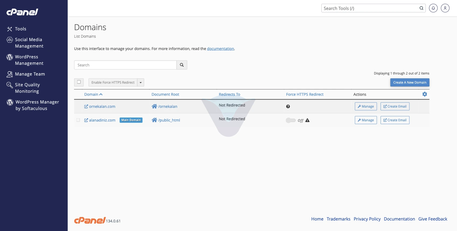Click Manage for ornekalan.com
457x231 pixels.
point(366,106)
